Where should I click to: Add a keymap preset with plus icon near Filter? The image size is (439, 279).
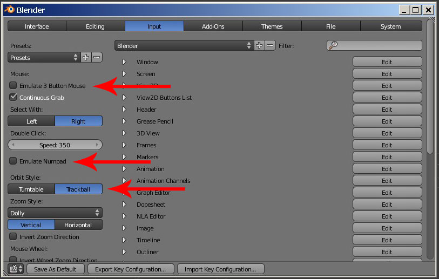pyautogui.click(x=259, y=46)
